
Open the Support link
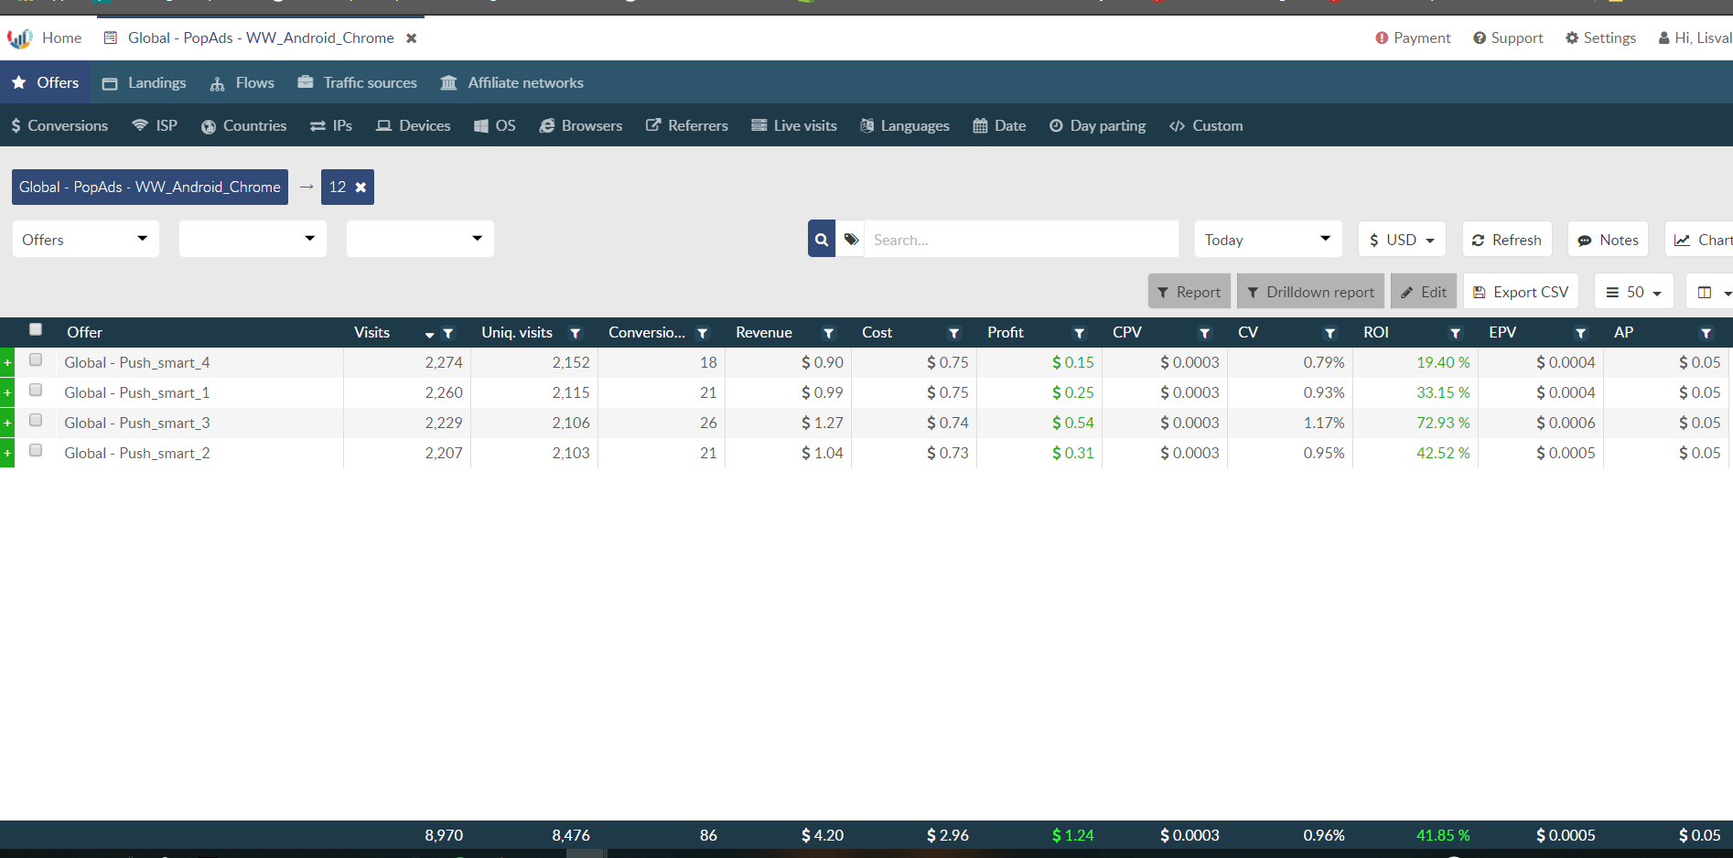point(1508,38)
